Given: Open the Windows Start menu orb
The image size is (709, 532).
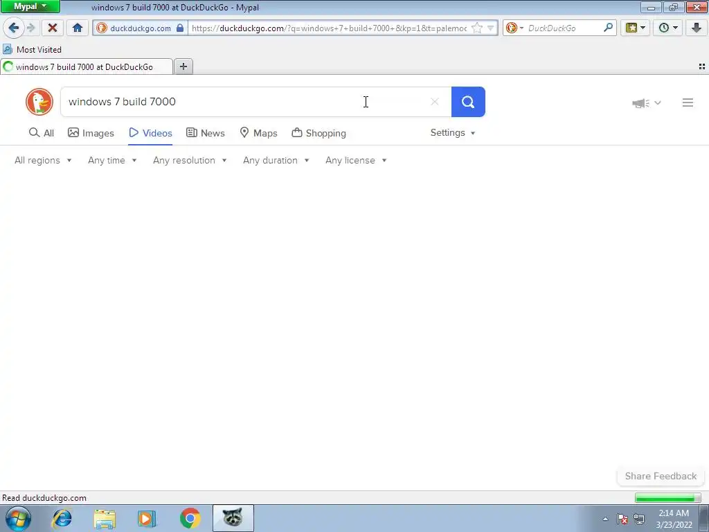Looking at the screenshot, I should coord(18,518).
